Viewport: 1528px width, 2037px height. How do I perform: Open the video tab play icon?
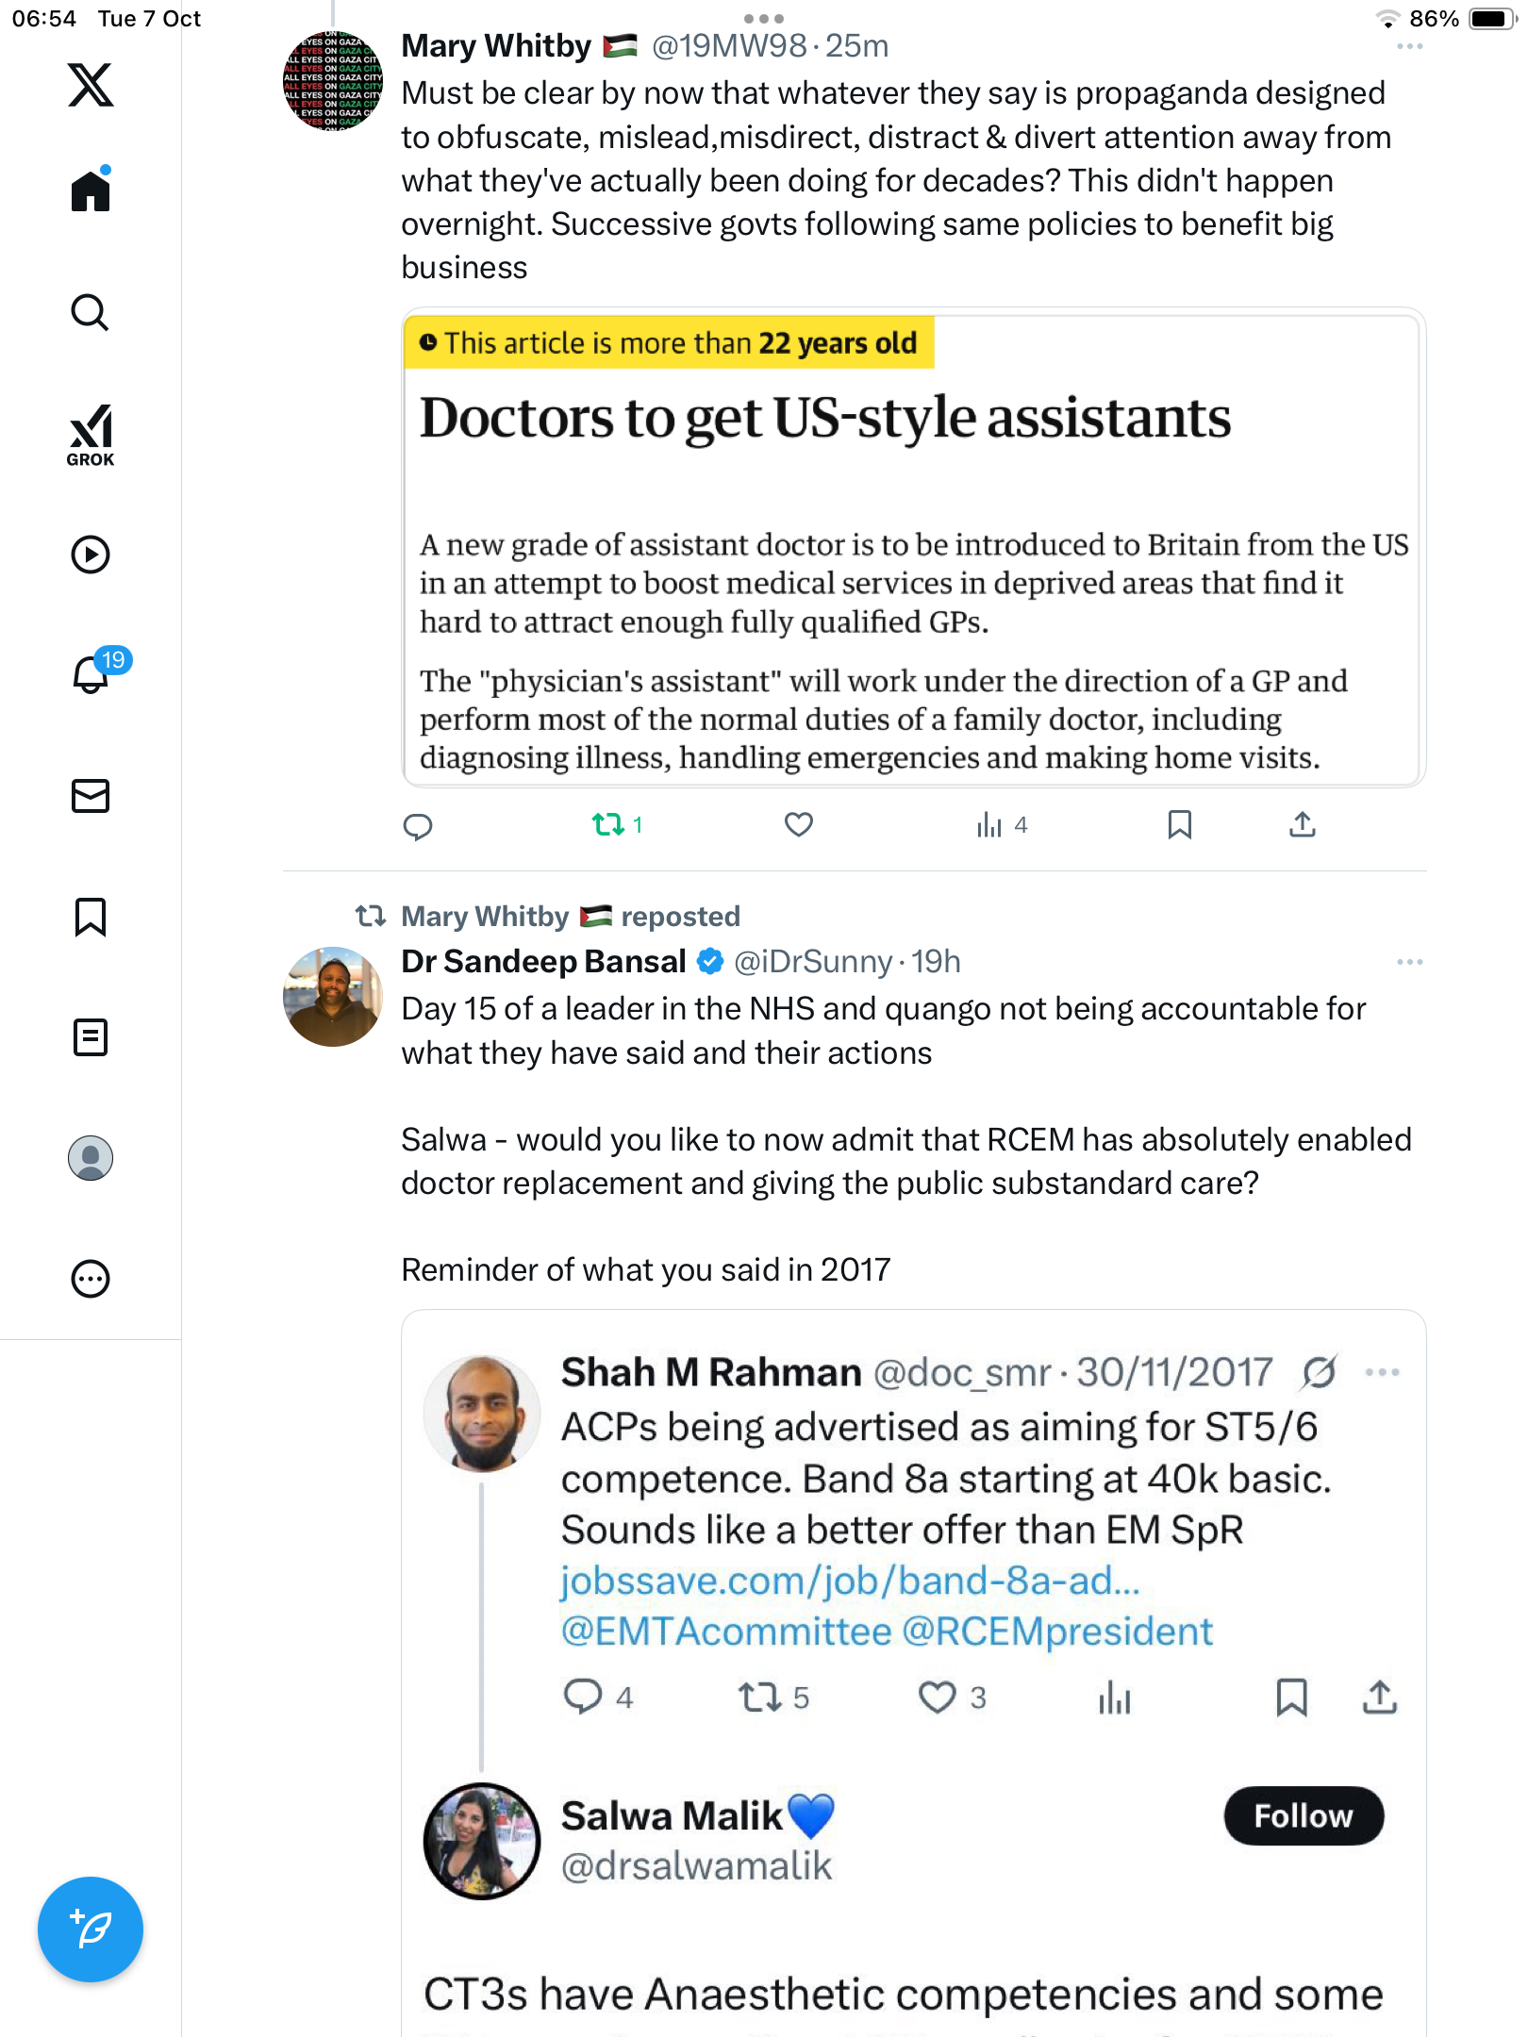91,555
